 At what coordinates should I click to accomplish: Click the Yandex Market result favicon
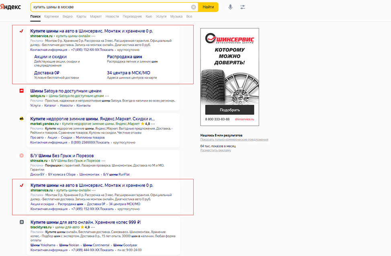click(22, 119)
